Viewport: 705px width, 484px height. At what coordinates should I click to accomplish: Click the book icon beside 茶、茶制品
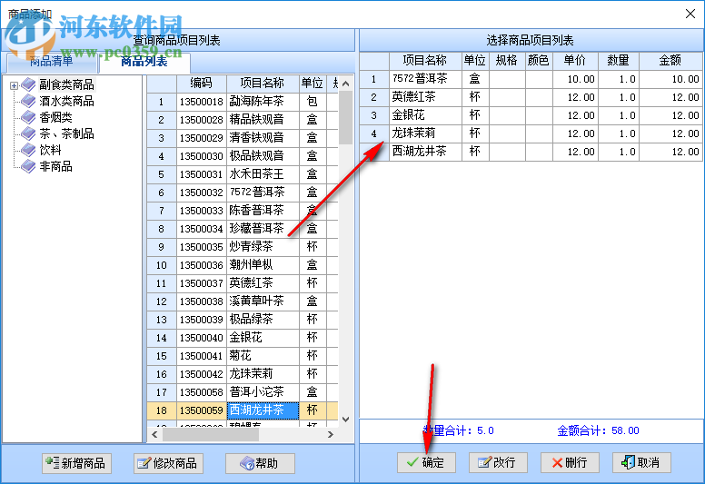coord(28,133)
